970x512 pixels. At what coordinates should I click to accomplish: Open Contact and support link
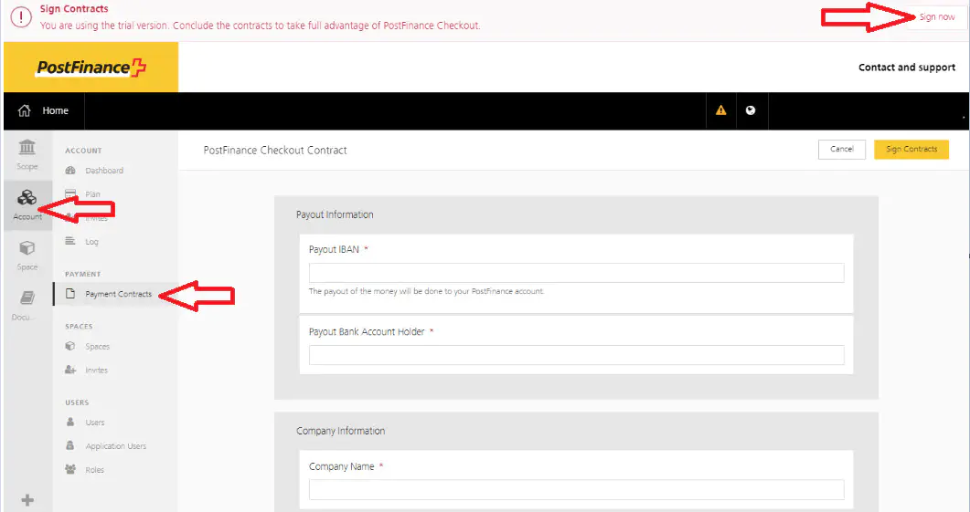pyautogui.click(x=906, y=68)
